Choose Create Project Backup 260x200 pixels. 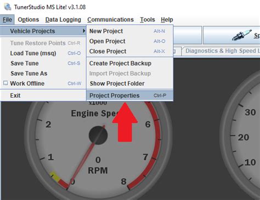click(x=129, y=63)
